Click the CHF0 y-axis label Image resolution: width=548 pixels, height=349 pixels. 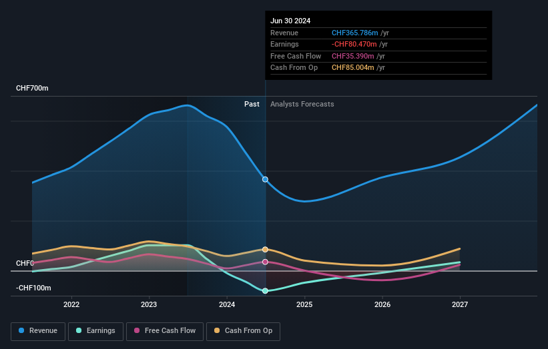click(x=25, y=263)
